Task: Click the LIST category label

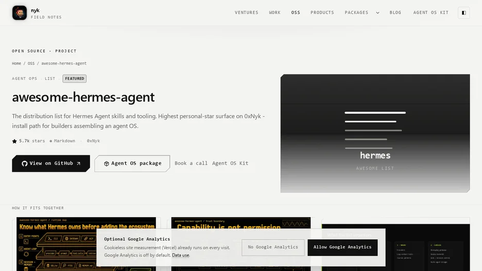Action: coord(50,79)
